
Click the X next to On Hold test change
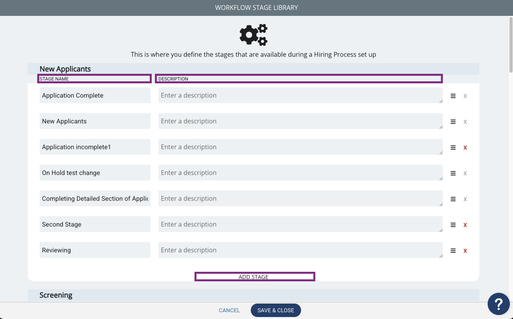(x=465, y=173)
